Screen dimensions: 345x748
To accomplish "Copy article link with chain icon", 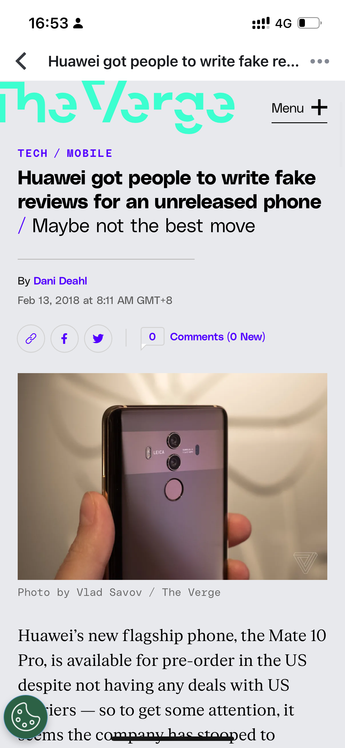I will click(x=31, y=339).
